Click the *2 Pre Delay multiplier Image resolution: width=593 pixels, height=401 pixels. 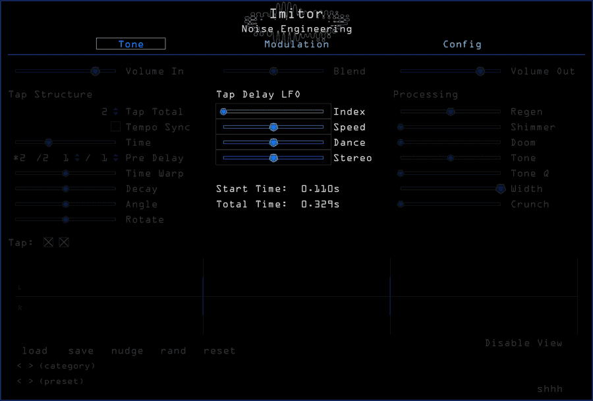tap(19, 158)
